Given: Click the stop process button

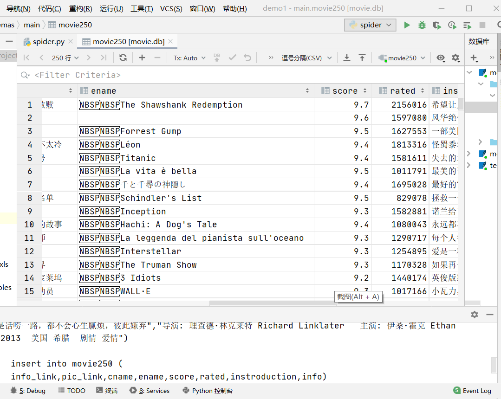Looking at the screenshot, I should [482, 25].
